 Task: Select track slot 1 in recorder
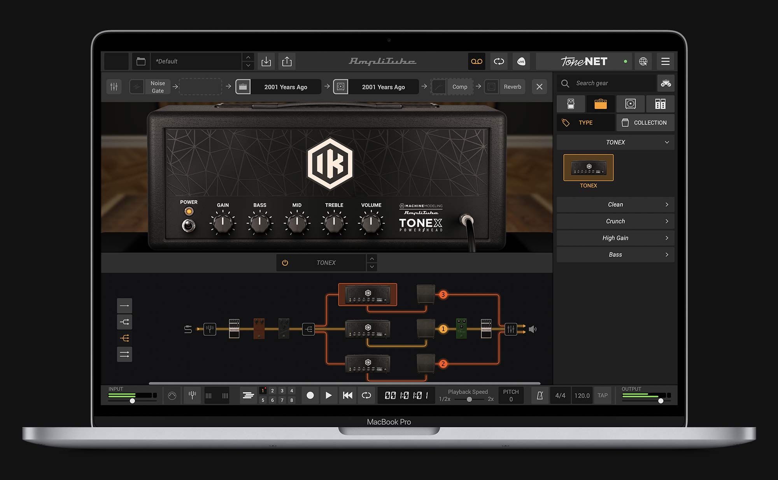[x=263, y=391]
